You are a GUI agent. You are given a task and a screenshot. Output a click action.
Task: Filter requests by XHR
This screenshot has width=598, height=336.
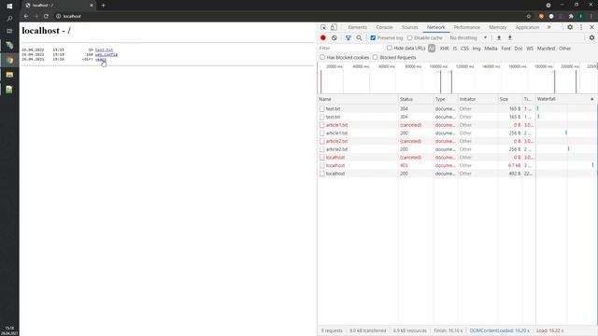pyautogui.click(x=445, y=49)
